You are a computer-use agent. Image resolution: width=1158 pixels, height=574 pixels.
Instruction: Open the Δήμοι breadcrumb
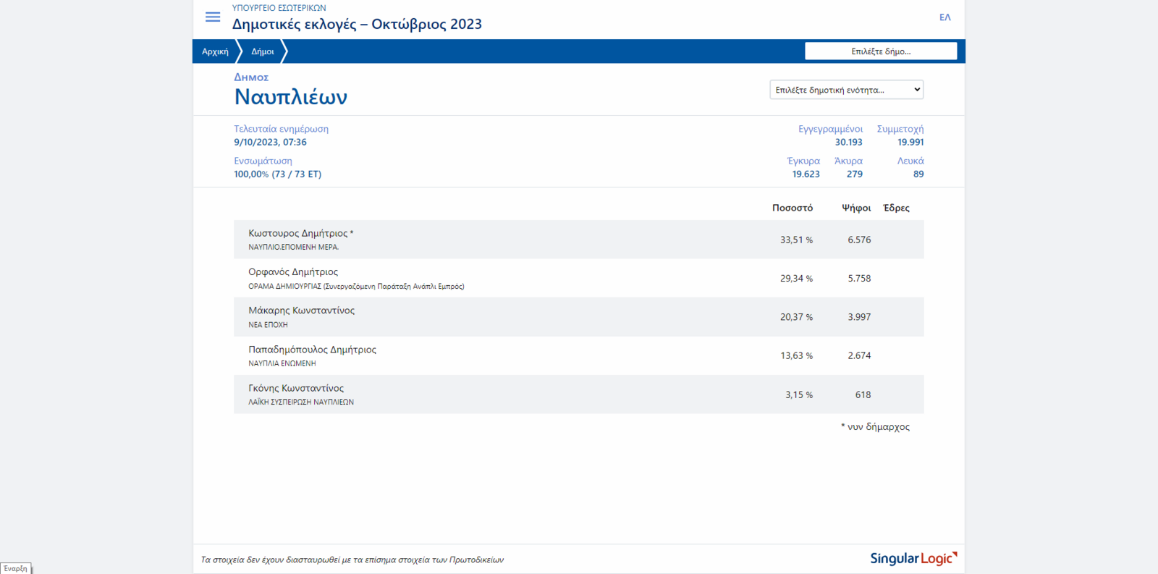click(x=263, y=51)
